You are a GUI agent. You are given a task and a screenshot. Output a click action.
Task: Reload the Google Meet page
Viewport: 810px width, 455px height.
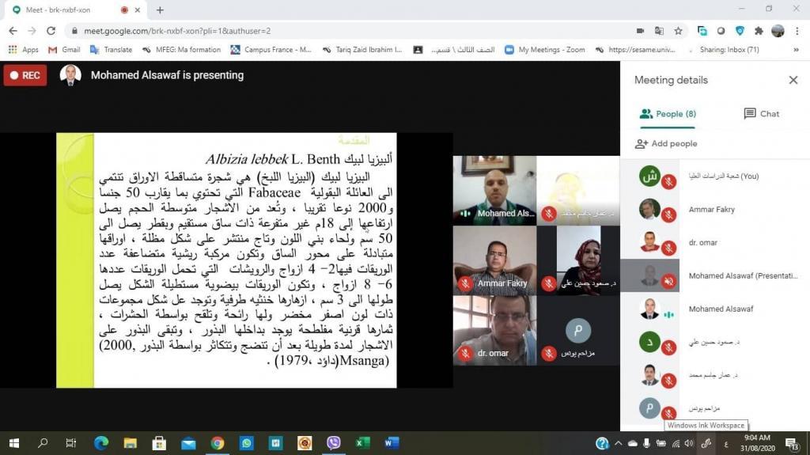pyautogui.click(x=51, y=31)
